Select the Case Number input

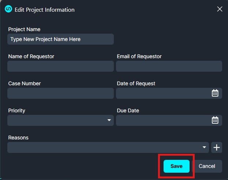click(60, 93)
